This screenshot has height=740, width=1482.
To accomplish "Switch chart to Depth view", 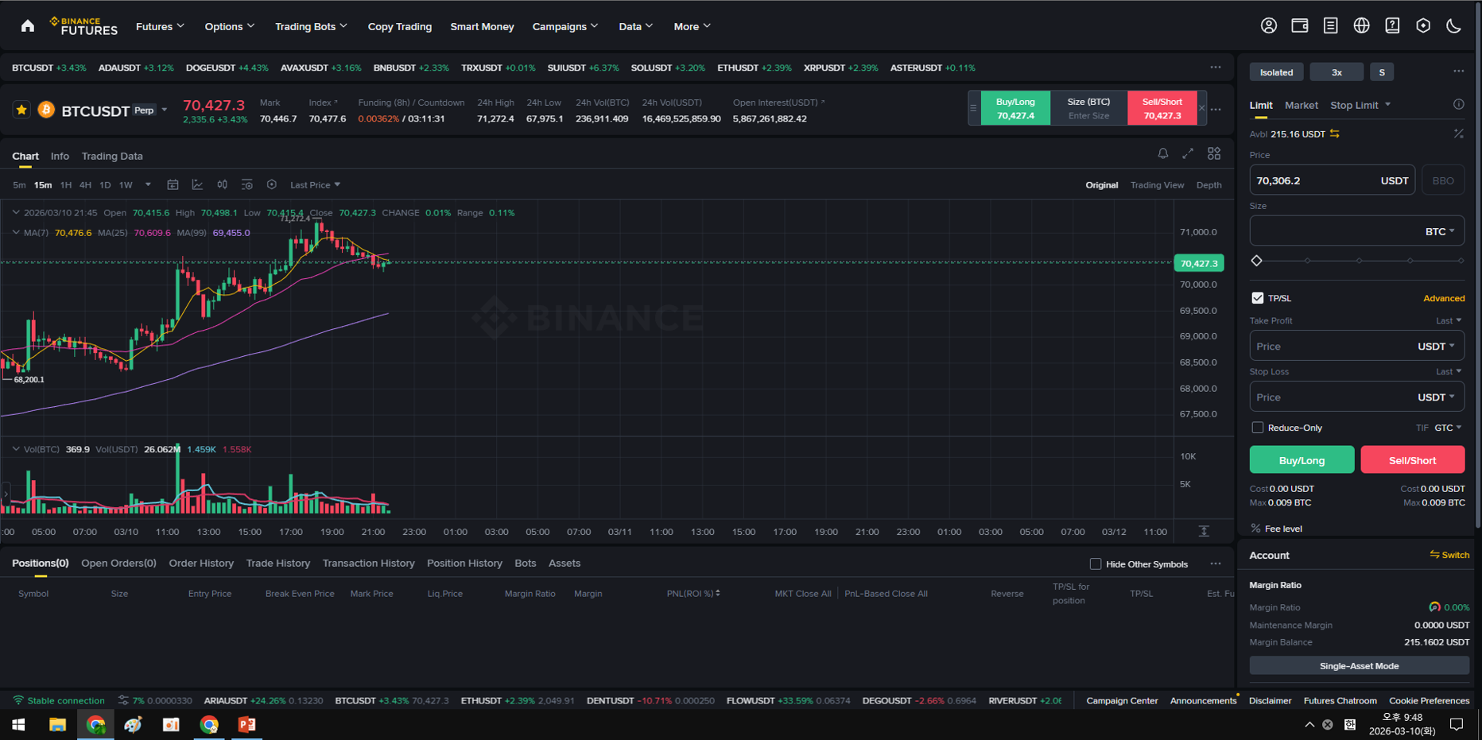I will point(1208,185).
